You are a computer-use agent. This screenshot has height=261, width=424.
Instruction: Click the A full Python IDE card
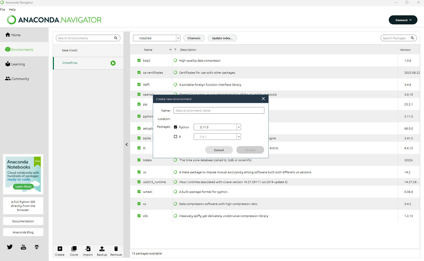(23, 206)
